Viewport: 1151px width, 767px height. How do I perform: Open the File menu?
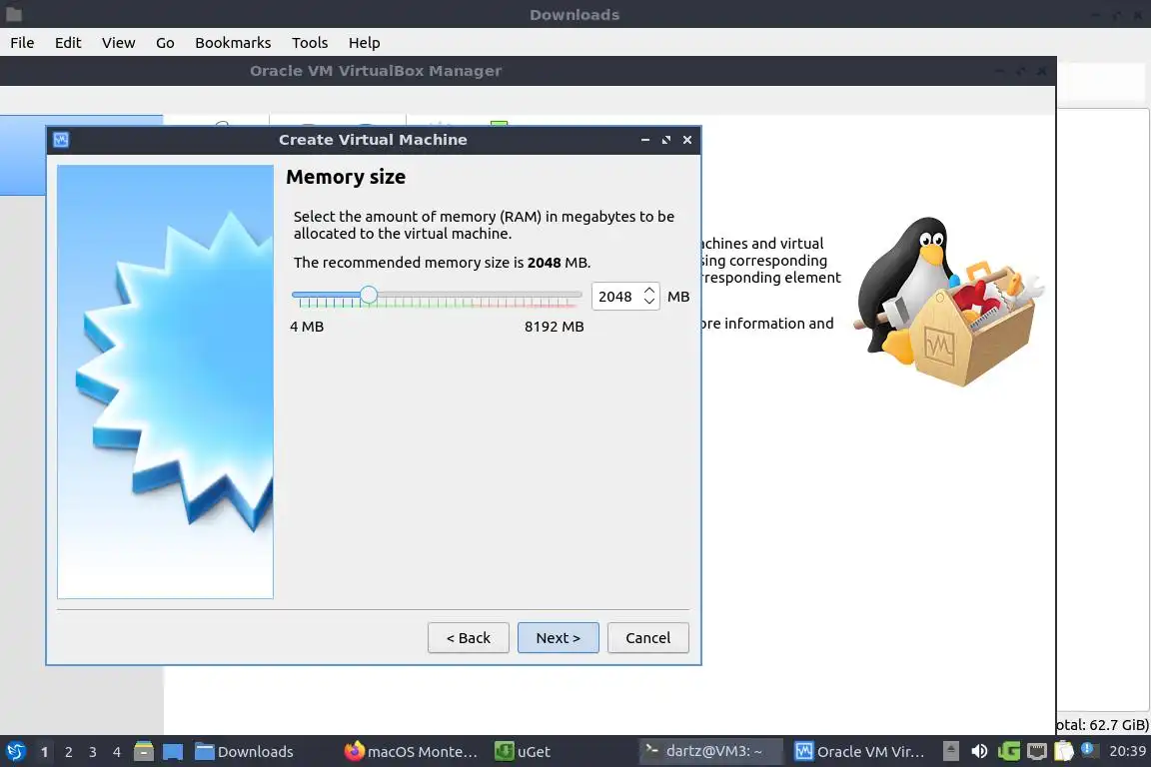[x=22, y=43]
